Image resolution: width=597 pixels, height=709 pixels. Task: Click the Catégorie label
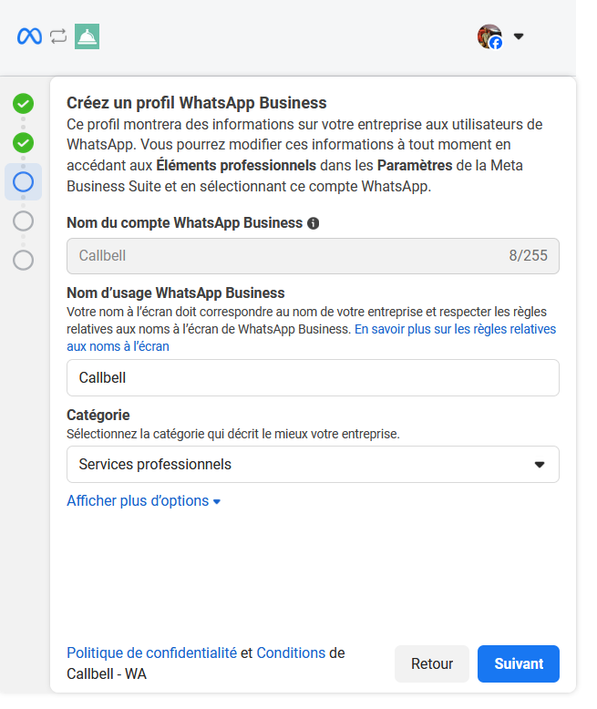pos(98,415)
